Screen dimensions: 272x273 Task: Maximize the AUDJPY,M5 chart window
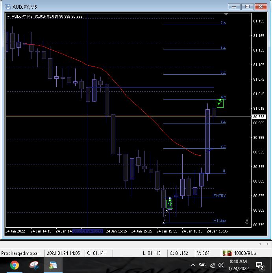247,7
